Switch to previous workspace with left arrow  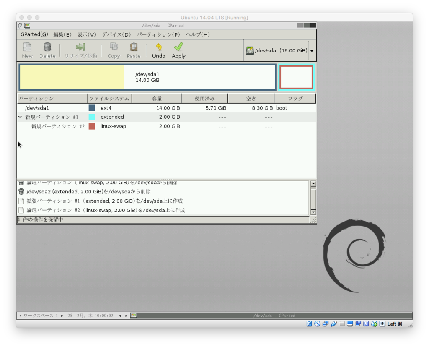pos(20,316)
